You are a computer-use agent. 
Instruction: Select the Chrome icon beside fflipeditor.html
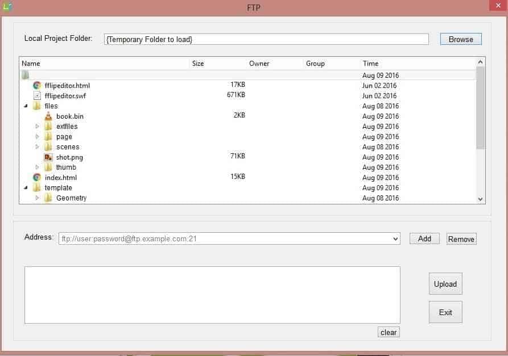coord(37,85)
